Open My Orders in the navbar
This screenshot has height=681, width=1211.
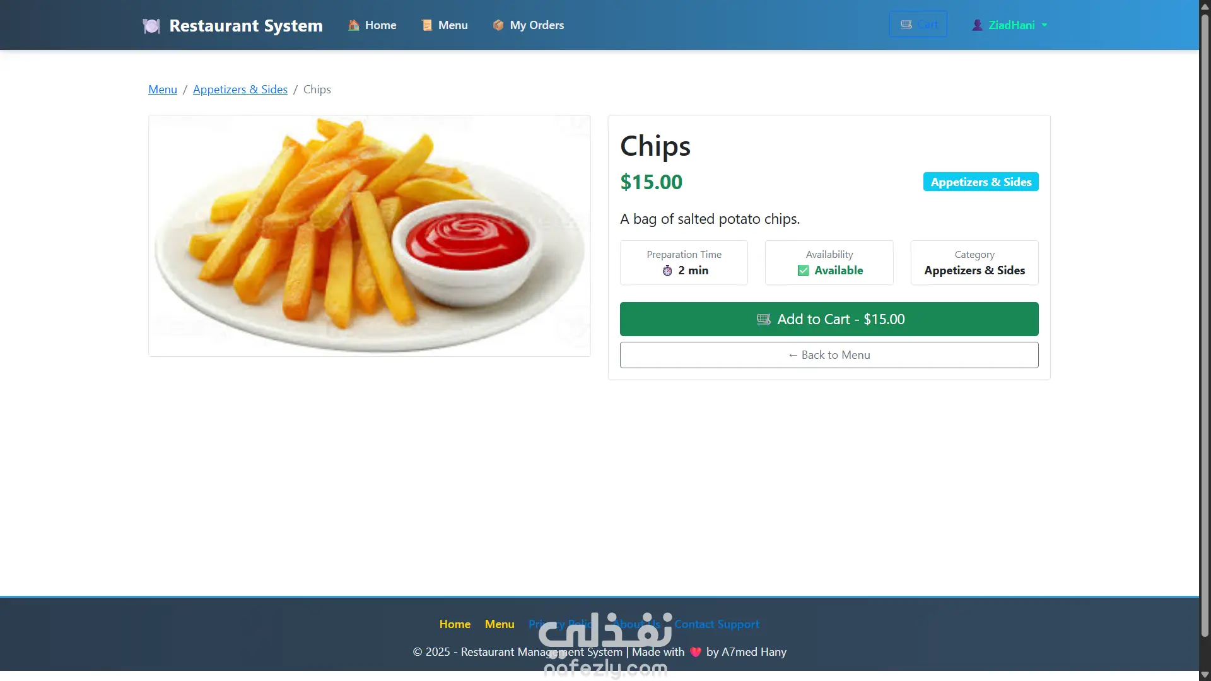(x=529, y=25)
